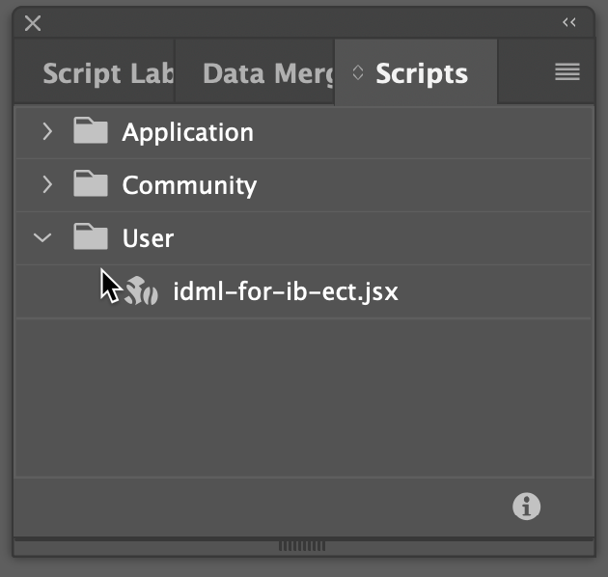Select the Application tree row label
The height and width of the screenshot is (577, 608).
pos(187,132)
